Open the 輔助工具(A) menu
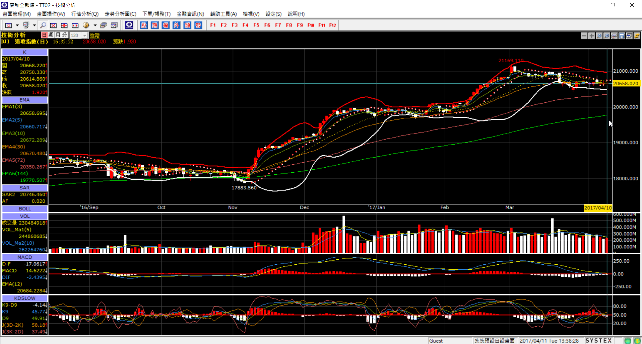642x344 pixels. tap(223, 14)
